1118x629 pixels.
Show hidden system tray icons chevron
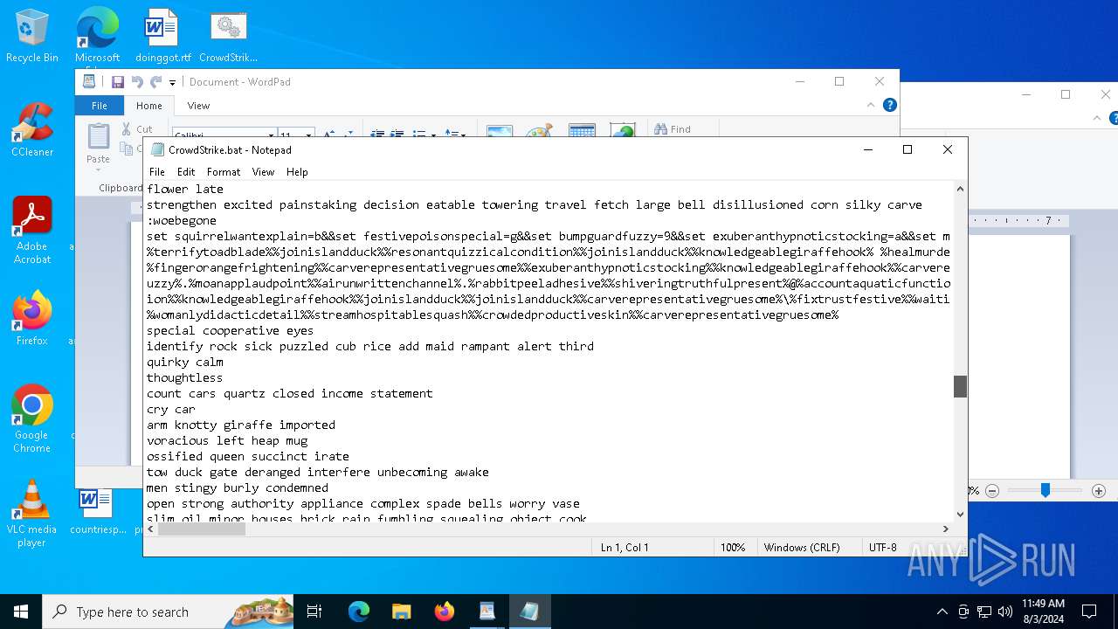(x=942, y=612)
